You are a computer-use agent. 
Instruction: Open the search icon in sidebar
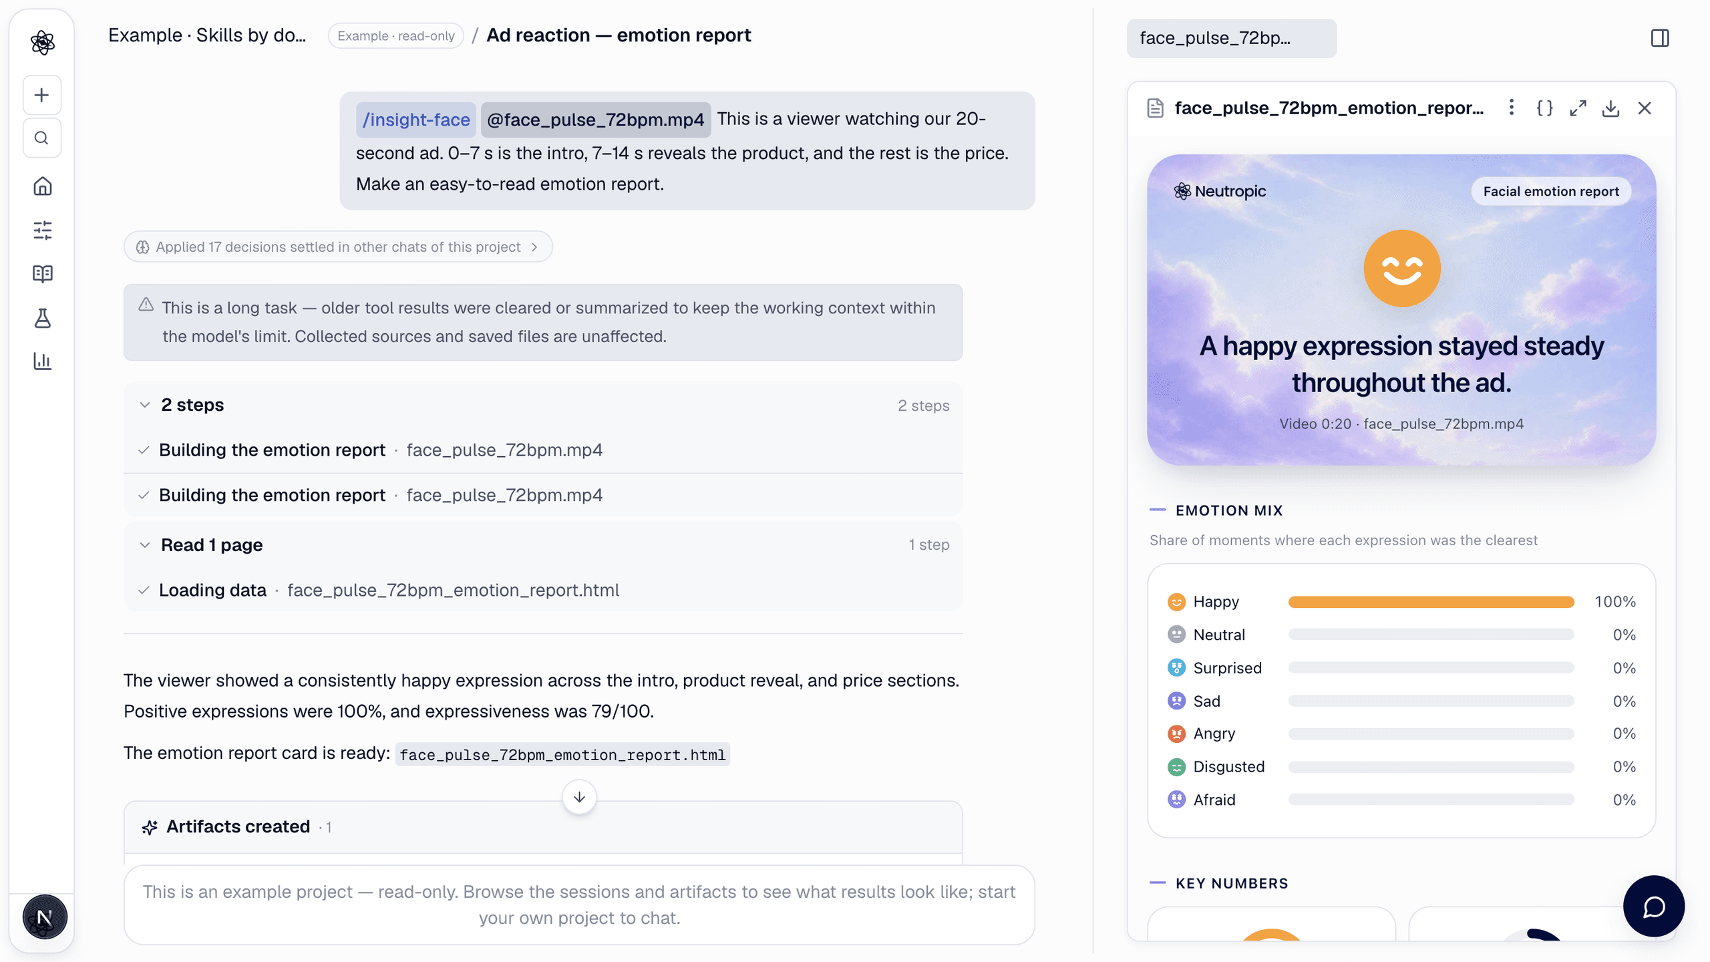[42, 138]
